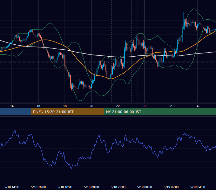Click the "16" hour label on price chart axis
Screen dimensions: 216x190
pyautogui.click(x=38, y=106)
